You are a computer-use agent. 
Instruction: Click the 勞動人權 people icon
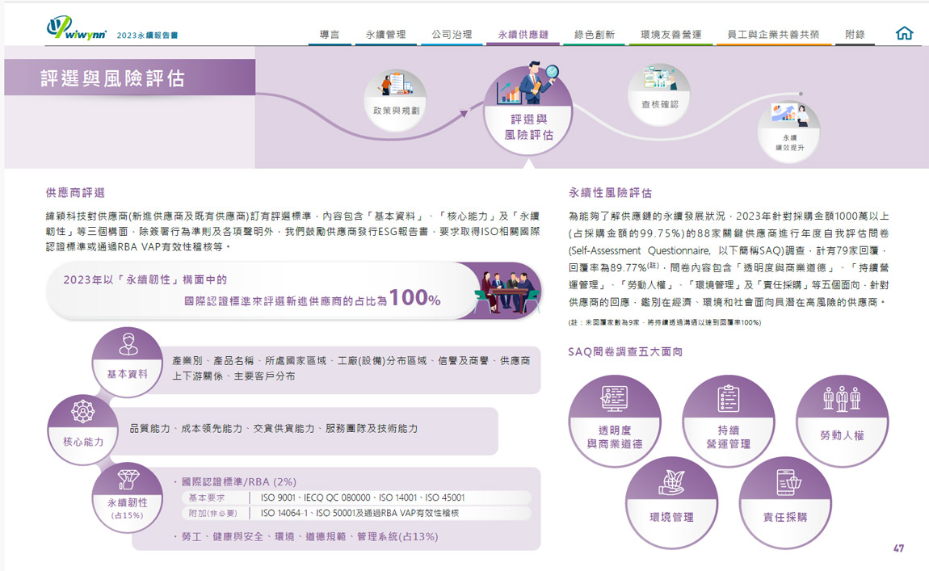click(842, 399)
